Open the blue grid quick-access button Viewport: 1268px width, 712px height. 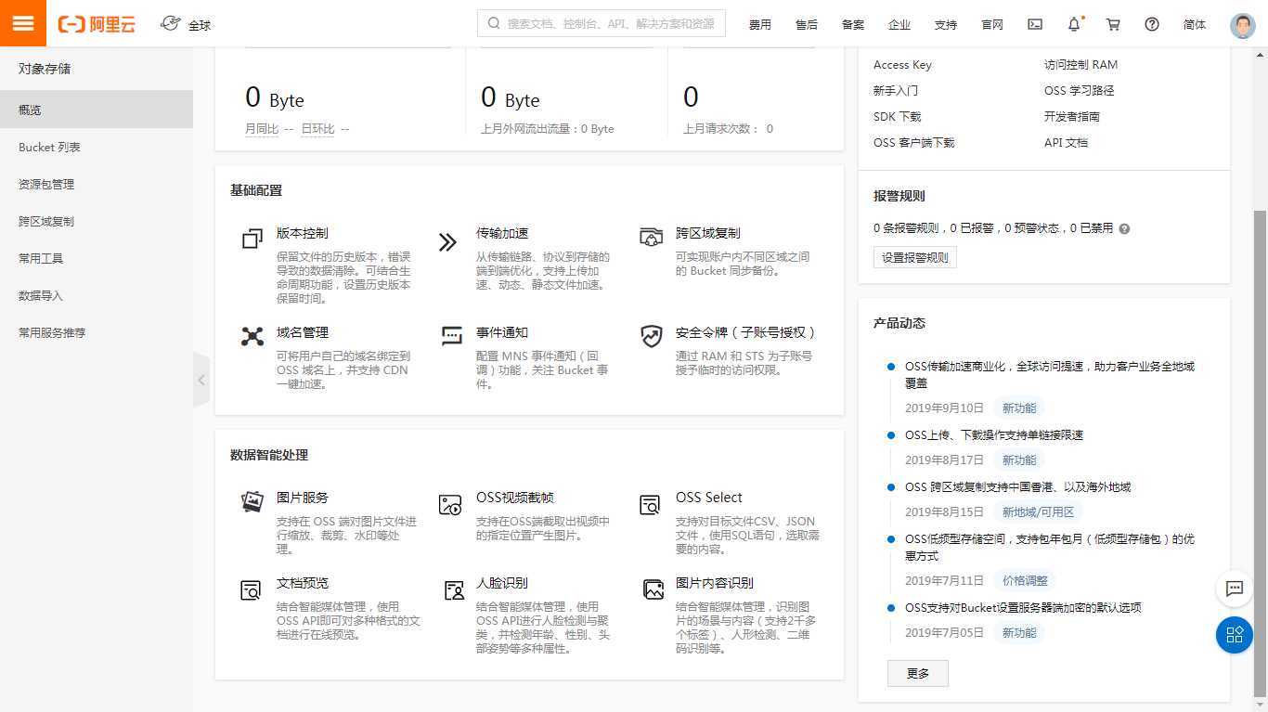[1235, 635]
